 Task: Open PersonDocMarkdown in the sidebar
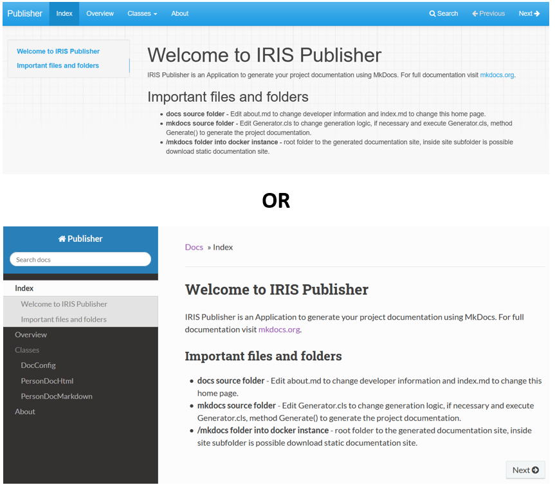pos(57,396)
